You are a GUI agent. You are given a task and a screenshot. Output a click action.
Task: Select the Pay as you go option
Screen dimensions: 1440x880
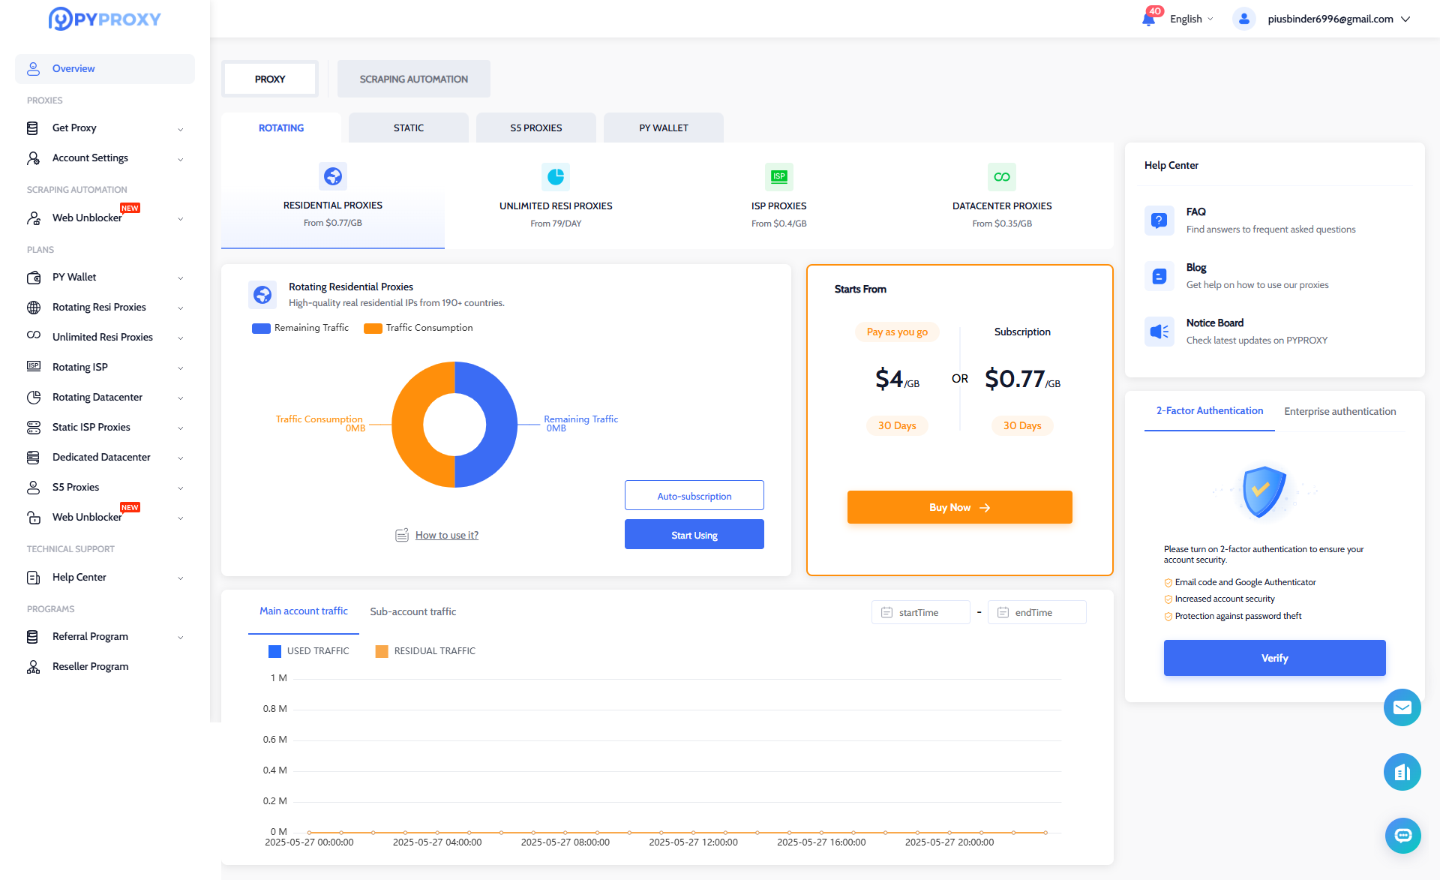(x=897, y=332)
